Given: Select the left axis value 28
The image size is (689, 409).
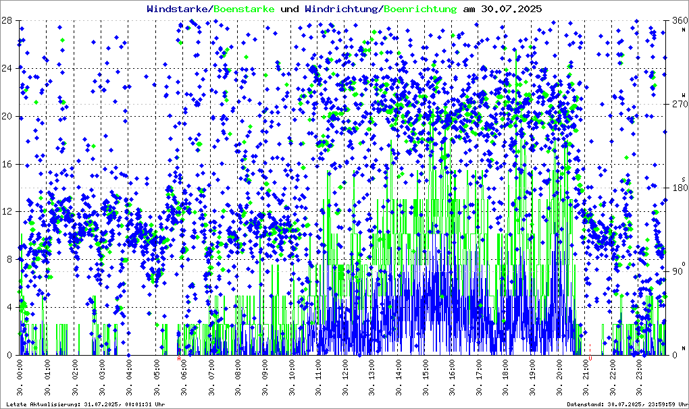Looking at the screenshot, I should point(6,21).
